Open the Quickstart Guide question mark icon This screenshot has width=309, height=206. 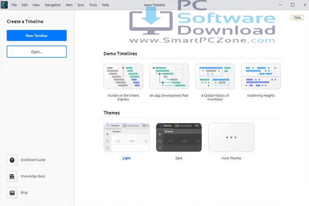[x=12, y=160]
